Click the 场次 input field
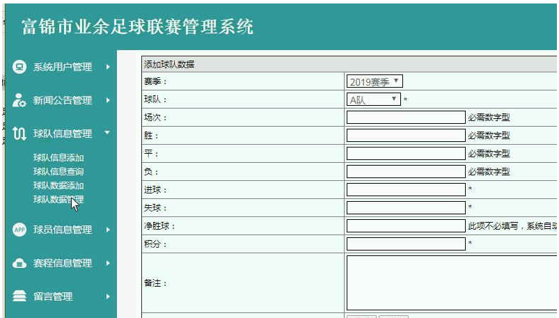 coord(406,118)
